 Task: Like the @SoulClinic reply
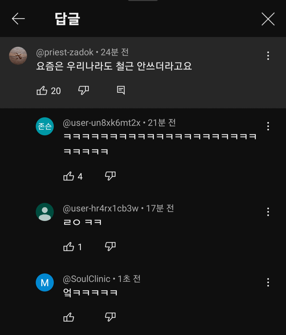pyautogui.click(x=69, y=317)
